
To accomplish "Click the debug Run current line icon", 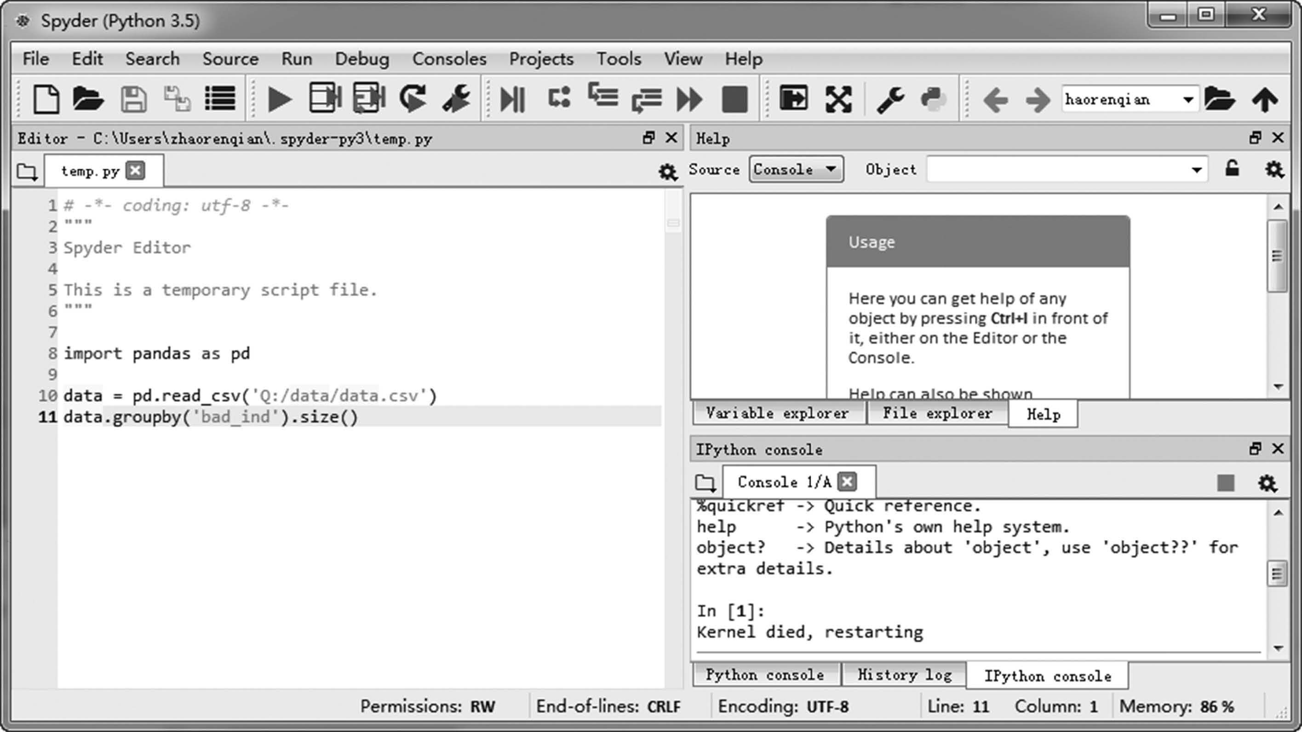I will click(559, 97).
